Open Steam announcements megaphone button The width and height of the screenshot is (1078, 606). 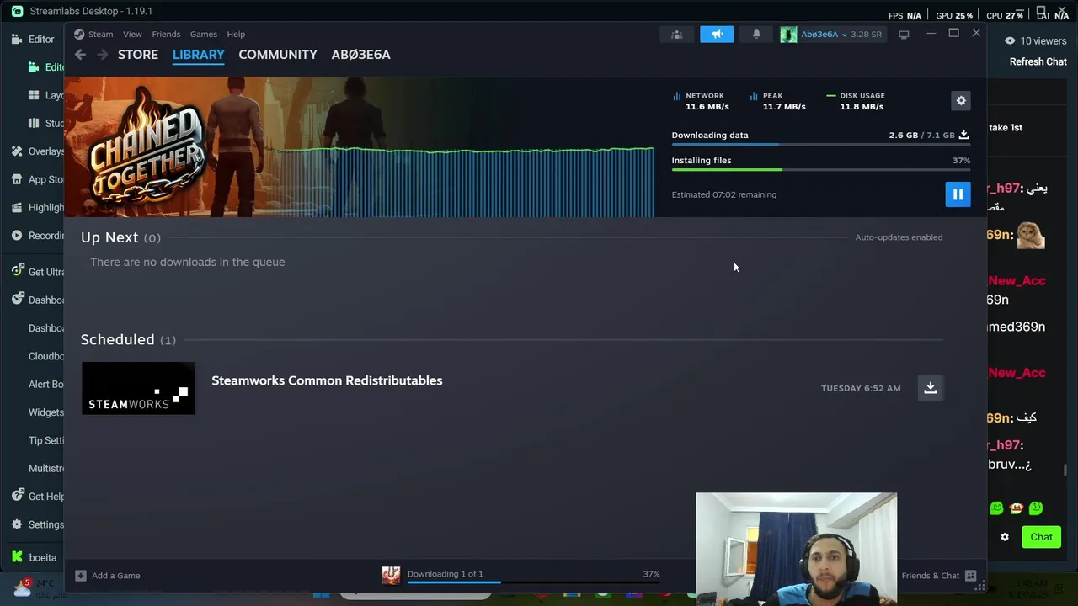717,35
